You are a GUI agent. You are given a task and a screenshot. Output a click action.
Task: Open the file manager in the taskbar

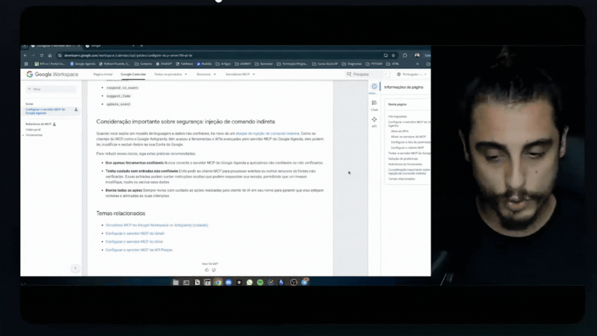(x=176, y=282)
